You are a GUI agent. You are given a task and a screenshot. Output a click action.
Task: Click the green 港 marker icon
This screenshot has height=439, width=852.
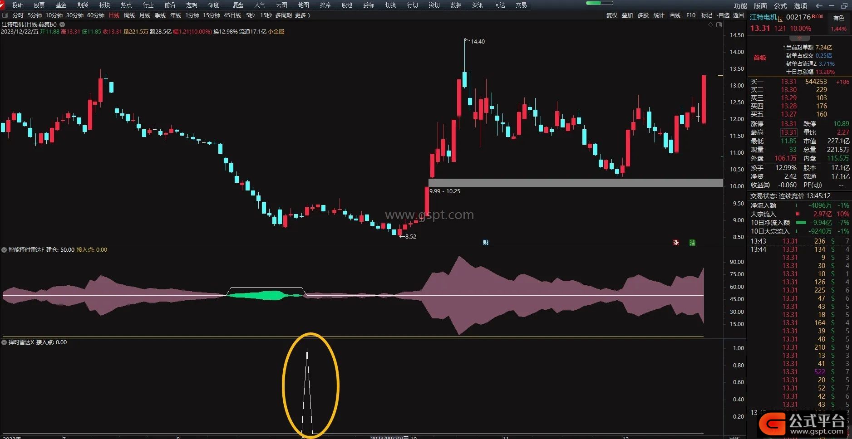[x=692, y=243]
